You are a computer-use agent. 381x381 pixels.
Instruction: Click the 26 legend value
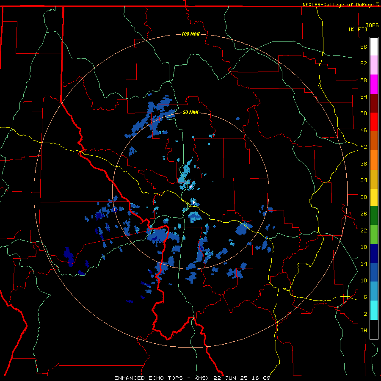point(364,214)
